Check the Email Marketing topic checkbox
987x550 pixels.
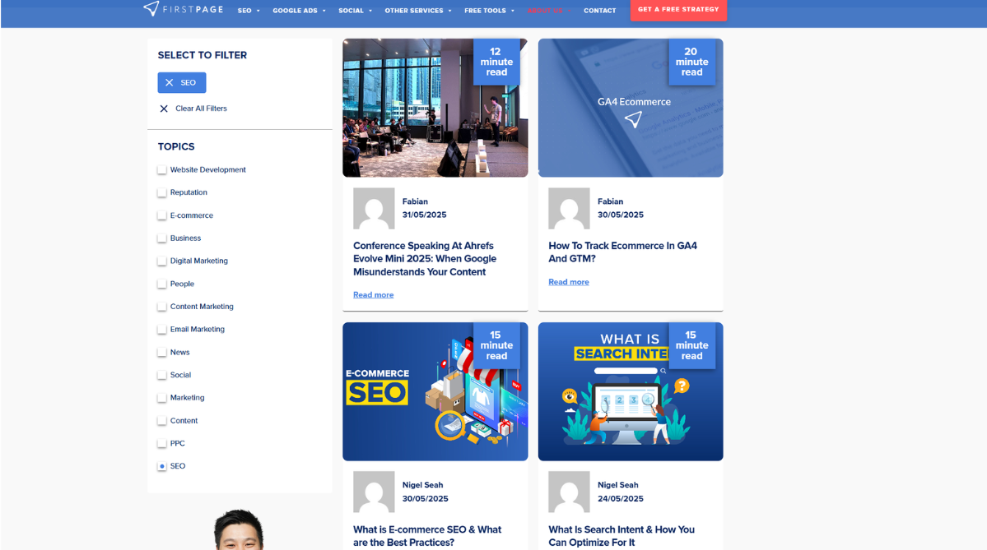[162, 330]
